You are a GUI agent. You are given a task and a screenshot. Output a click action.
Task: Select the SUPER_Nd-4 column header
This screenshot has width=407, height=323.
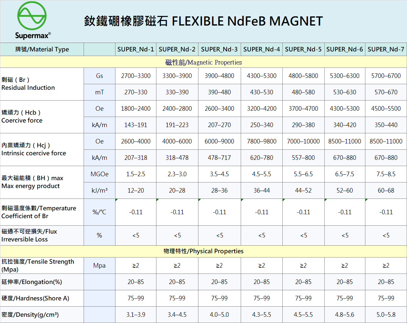(x=261, y=49)
